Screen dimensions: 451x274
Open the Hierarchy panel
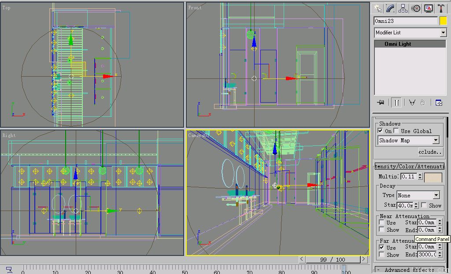coord(403,8)
